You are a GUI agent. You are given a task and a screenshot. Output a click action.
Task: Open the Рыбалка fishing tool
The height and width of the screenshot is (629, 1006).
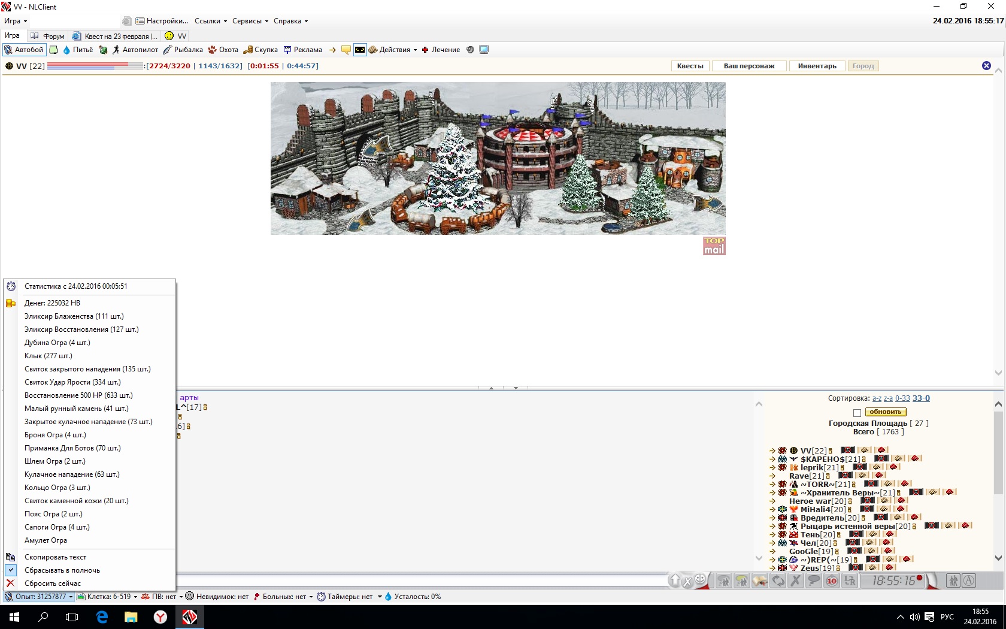click(x=183, y=50)
